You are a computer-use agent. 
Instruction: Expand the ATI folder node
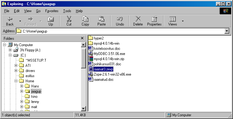pyautogui.click(x=16, y=66)
